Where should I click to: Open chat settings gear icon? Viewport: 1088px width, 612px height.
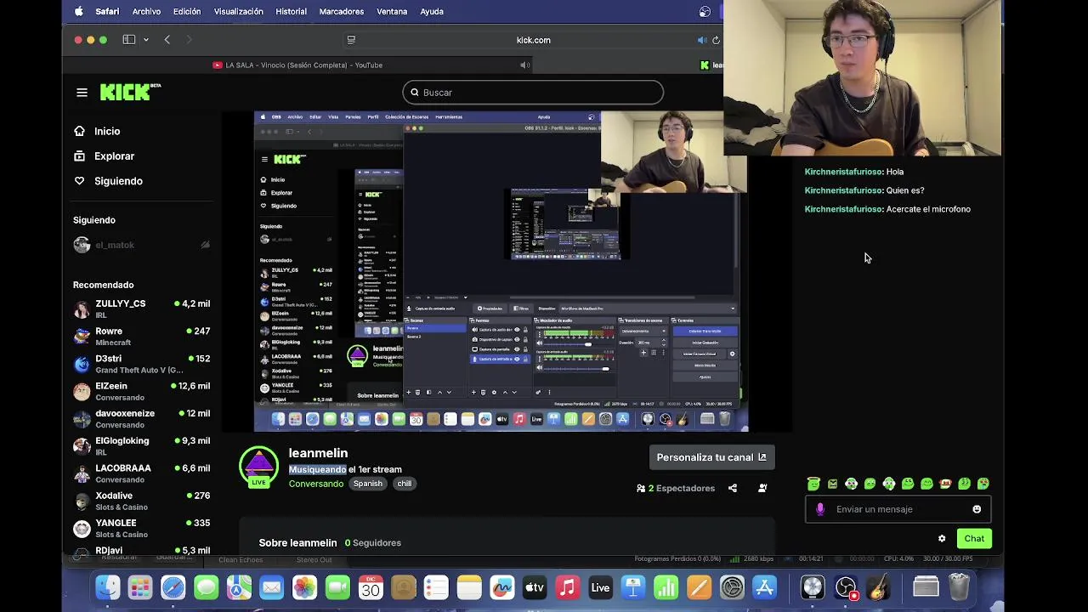942,538
